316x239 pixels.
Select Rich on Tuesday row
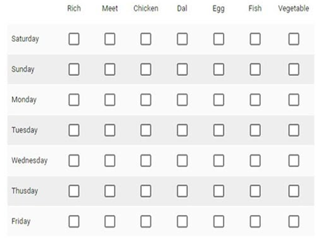tap(74, 130)
